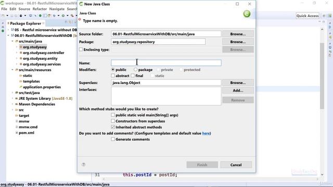Select the Package Explorer tab
Image resolution: width=333 pixels, height=187 pixels.
click(x=25, y=23)
